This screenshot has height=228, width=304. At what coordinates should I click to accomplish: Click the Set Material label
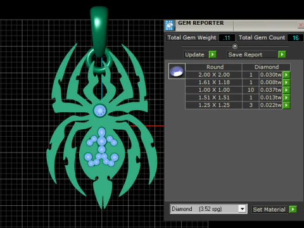click(x=269, y=210)
